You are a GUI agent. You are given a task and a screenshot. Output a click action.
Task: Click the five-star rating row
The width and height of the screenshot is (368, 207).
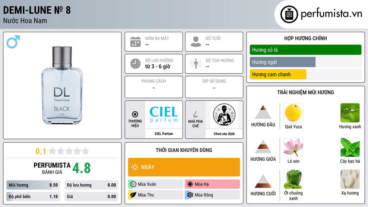click(x=69, y=151)
